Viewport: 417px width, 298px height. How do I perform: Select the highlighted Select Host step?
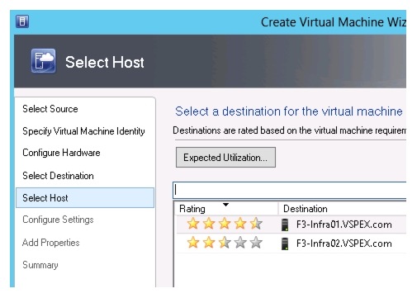point(85,198)
